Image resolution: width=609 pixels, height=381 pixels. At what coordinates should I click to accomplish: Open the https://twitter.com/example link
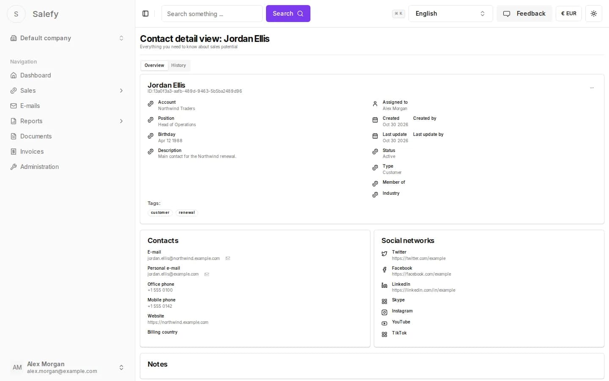419,258
